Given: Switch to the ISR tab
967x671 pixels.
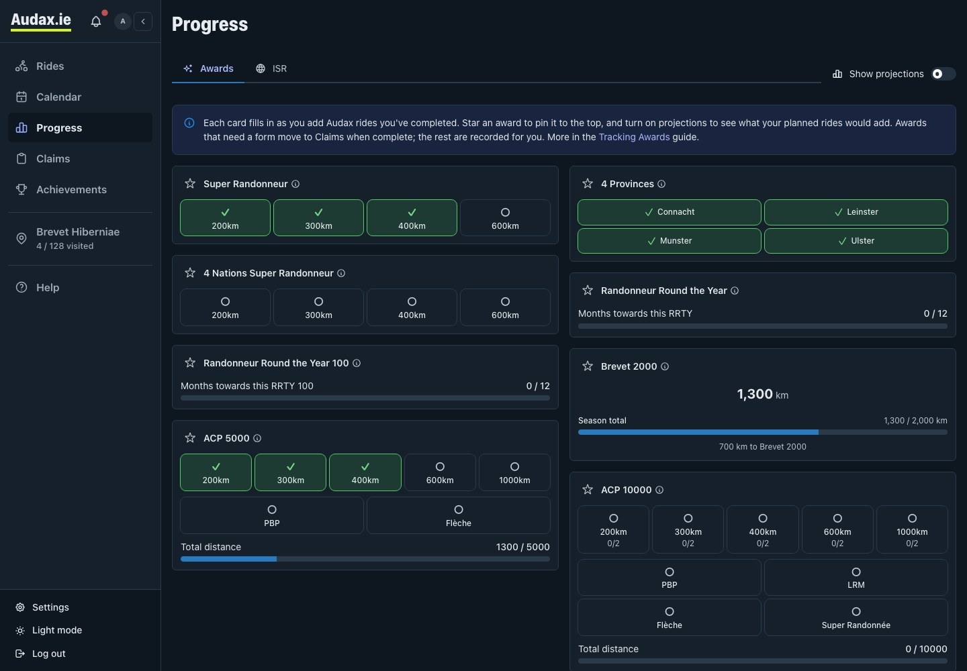Looking at the screenshot, I should click(x=271, y=68).
